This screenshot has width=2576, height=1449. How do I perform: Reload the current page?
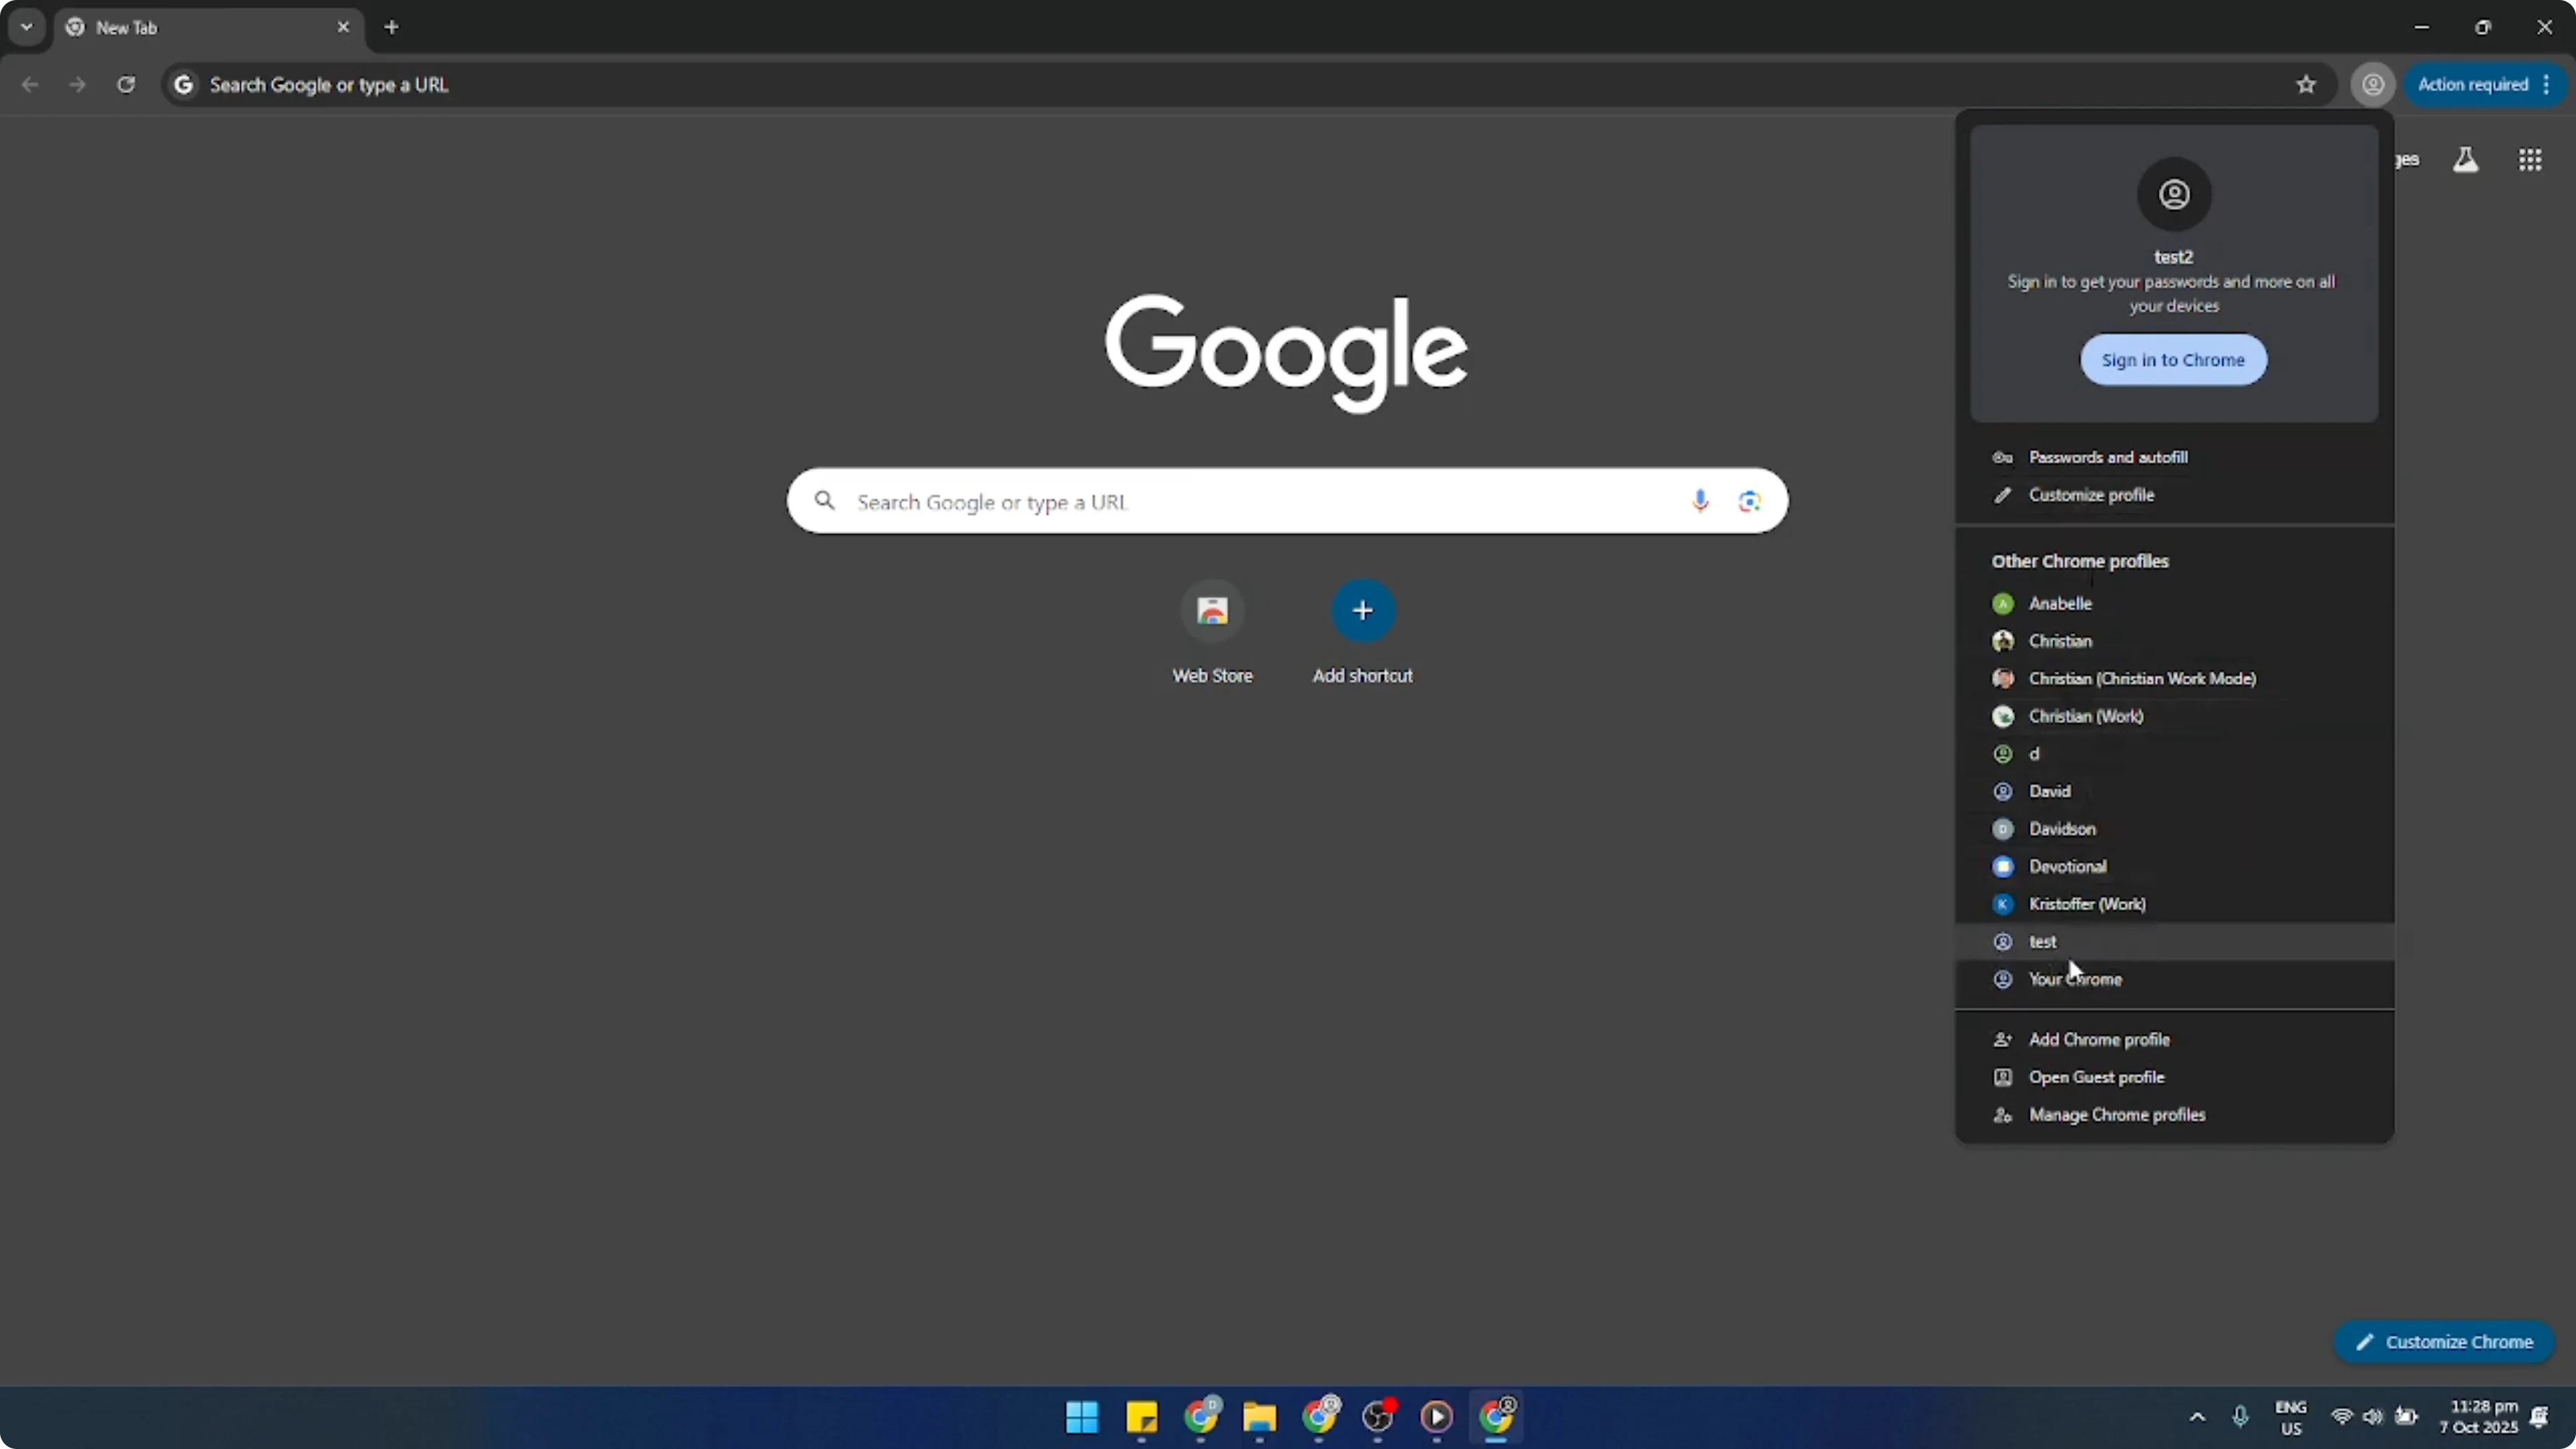(126, 85)
